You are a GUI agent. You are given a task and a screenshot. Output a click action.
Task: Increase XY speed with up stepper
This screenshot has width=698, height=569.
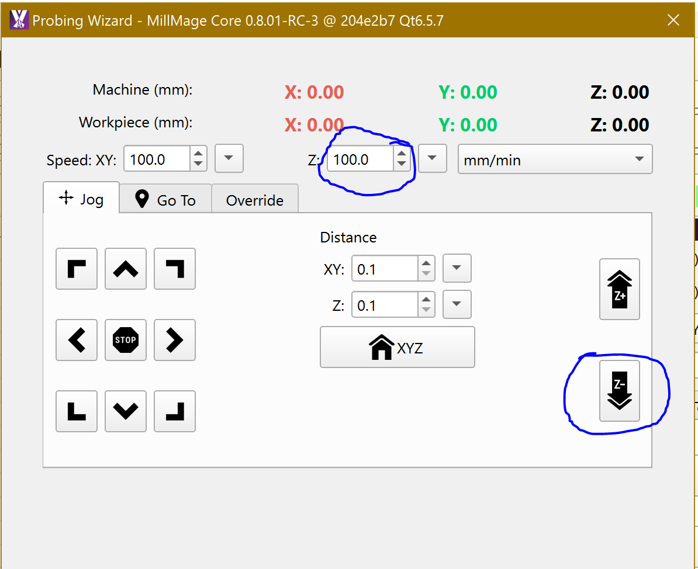(199, 154)
